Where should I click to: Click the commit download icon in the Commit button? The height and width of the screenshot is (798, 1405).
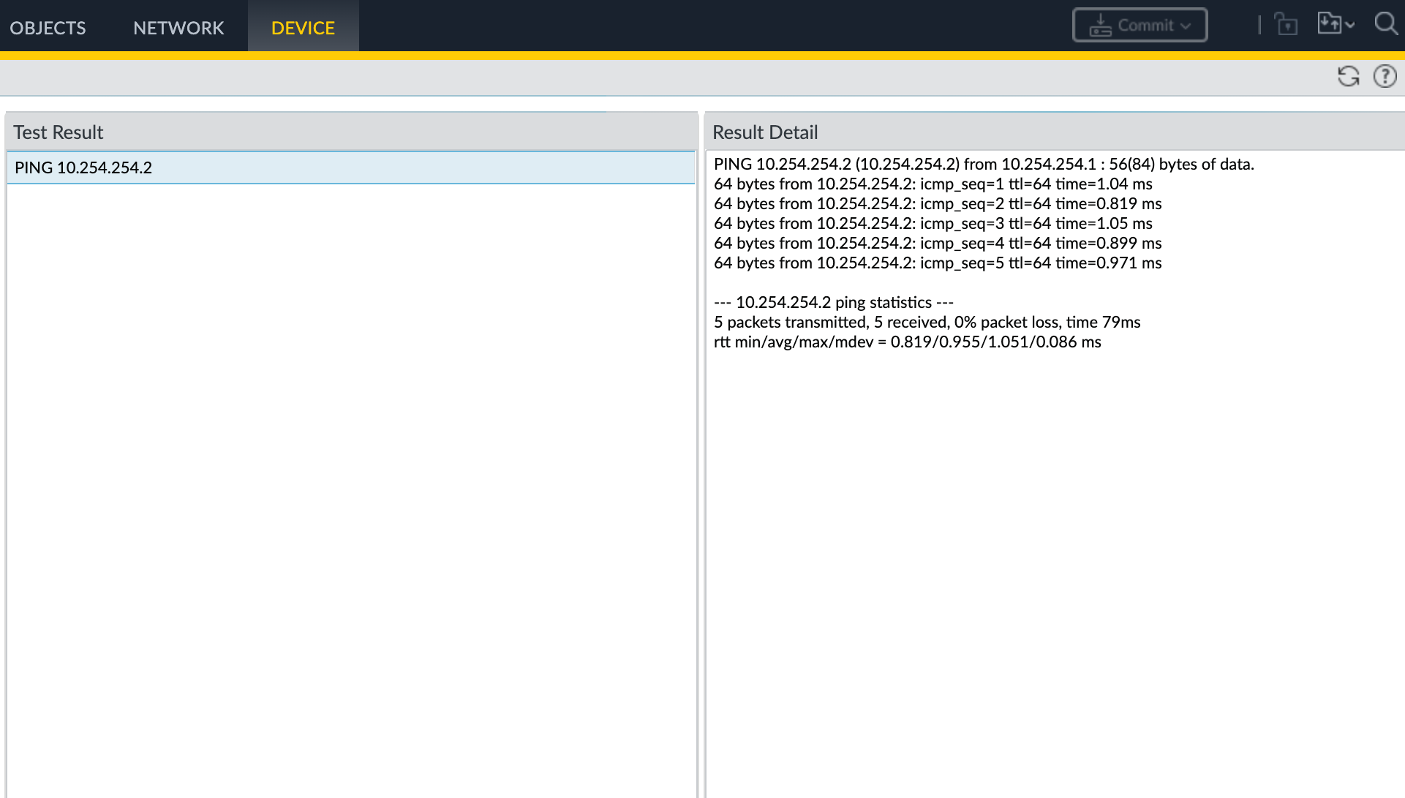[1100, 26]
